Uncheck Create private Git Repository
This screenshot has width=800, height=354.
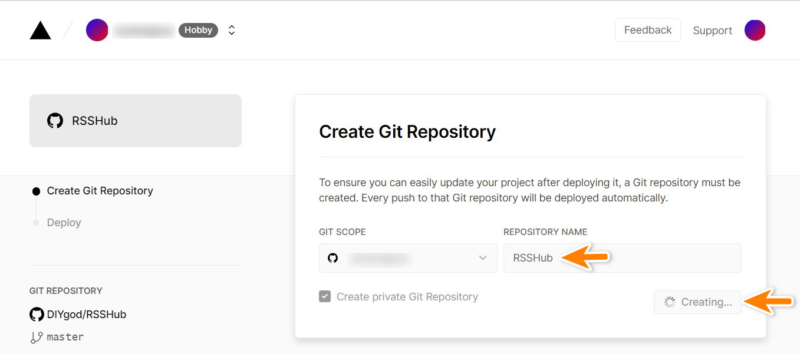(x=325, y=296)
